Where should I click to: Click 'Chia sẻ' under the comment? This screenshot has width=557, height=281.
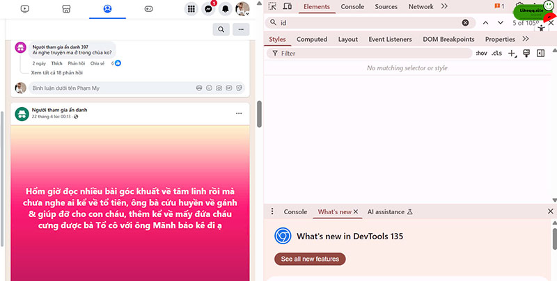pyautogui.click(x=97, y=63)
